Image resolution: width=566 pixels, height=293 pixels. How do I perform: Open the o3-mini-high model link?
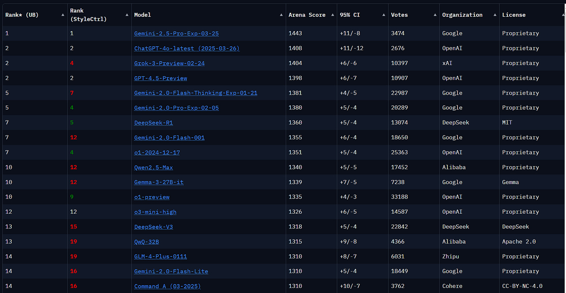(x=155, y=212)
